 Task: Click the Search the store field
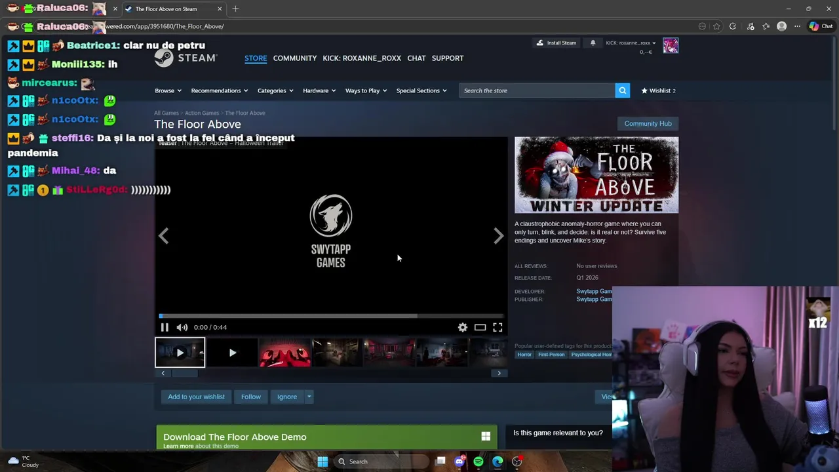click(x=537, y=90)
